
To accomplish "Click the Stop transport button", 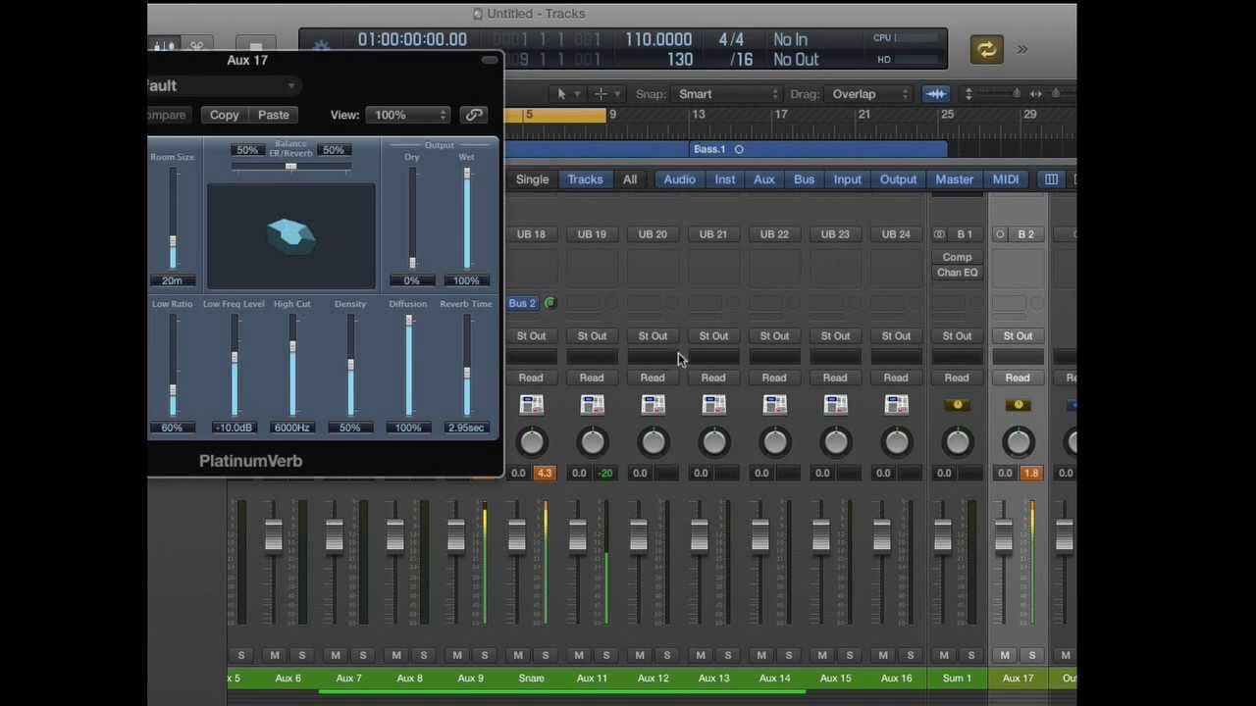I will pyautogui.click(x=255, y=46).
